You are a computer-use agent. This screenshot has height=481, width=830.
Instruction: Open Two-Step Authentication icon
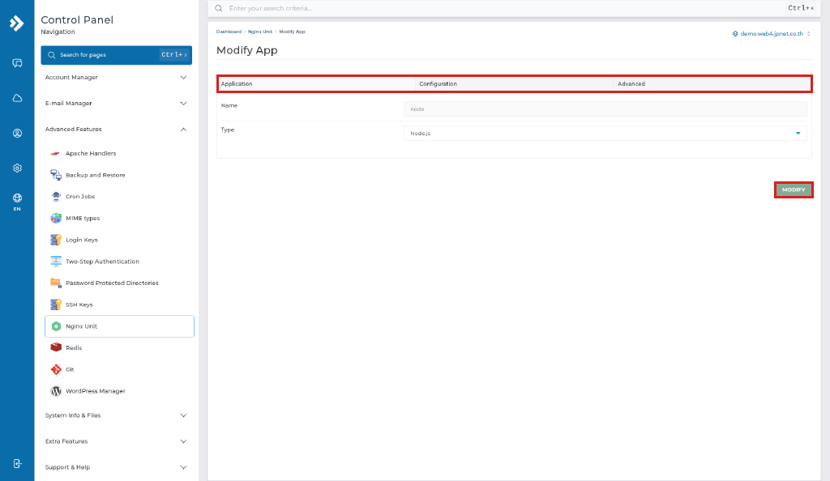coord(56,262)
